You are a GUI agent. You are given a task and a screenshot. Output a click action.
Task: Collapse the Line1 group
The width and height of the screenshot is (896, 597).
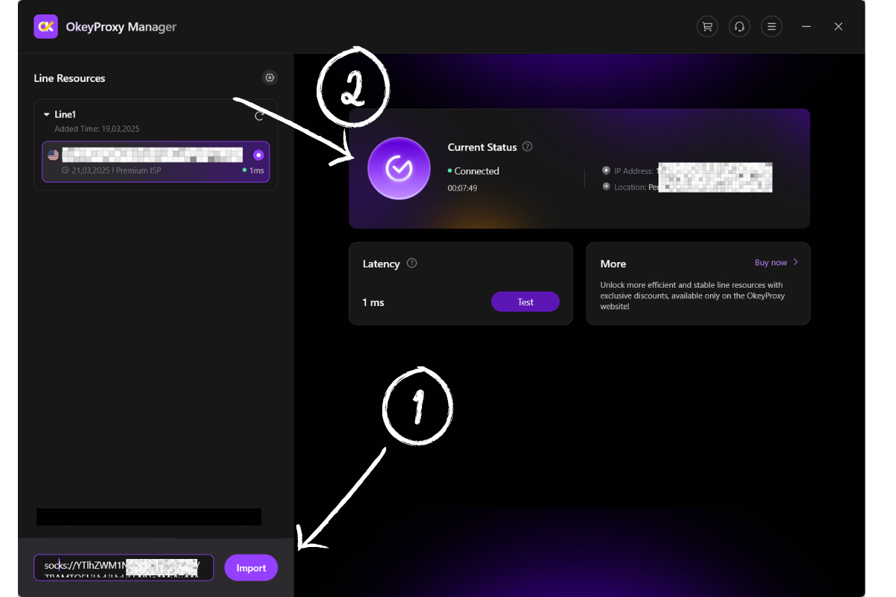tap(46, 115)
